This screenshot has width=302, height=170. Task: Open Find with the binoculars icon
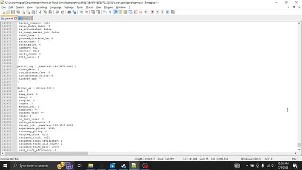pos(69,12)
